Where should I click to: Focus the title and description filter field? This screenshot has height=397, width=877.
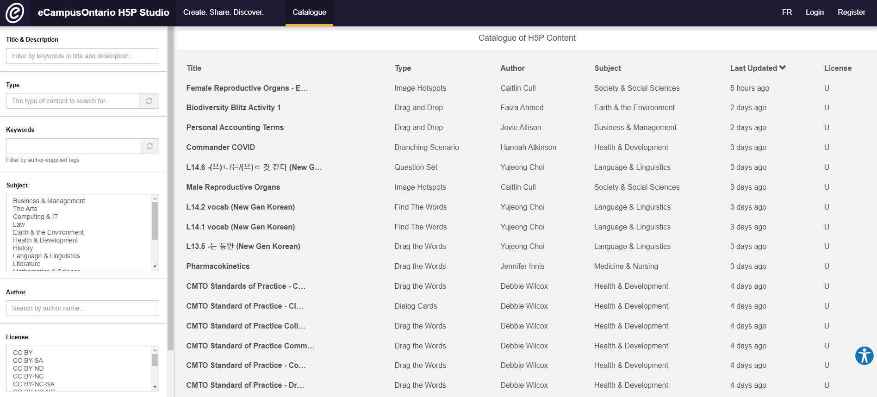pos(82,56)
